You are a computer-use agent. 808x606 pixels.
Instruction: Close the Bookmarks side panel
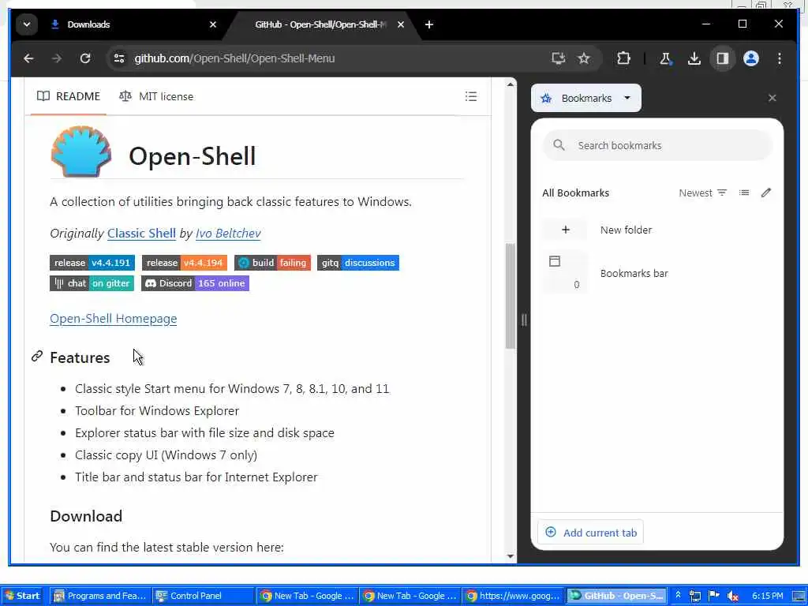(772, 98)
